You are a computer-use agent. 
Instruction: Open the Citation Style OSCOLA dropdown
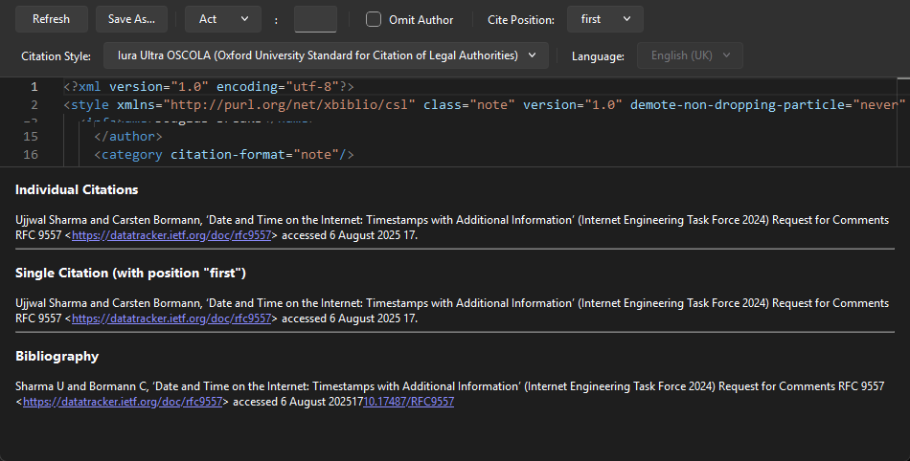click(326, 55)
